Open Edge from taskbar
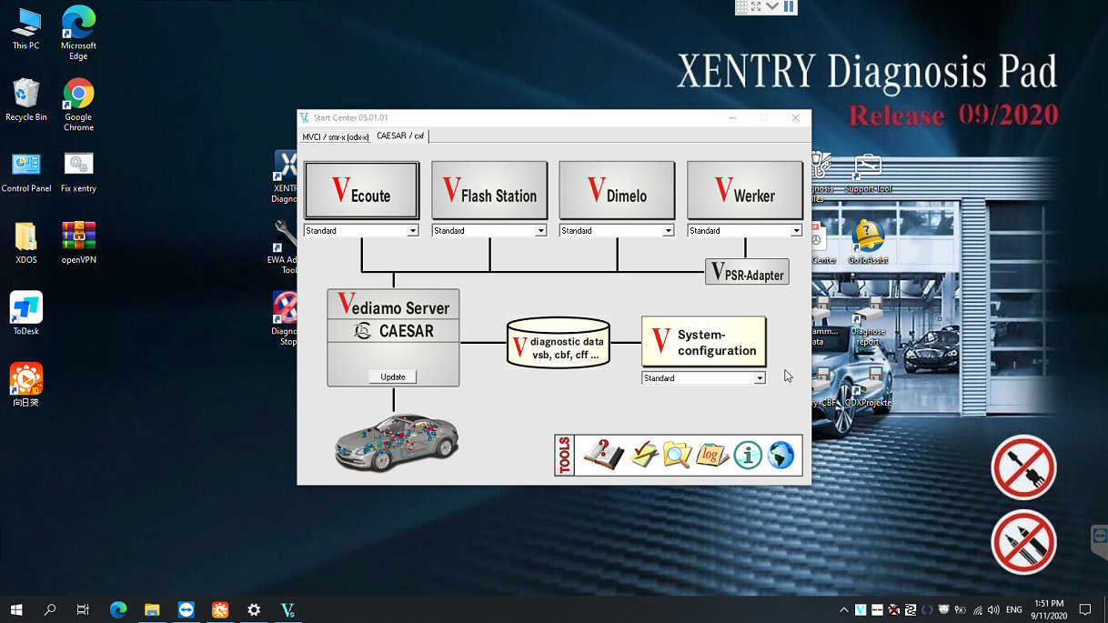 [118, 609]
